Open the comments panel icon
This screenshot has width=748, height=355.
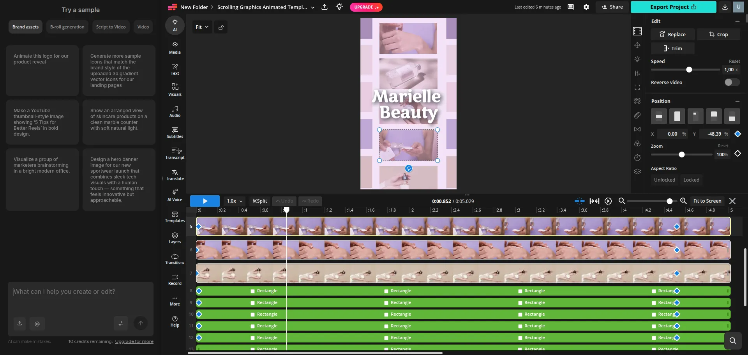point(571,7)
